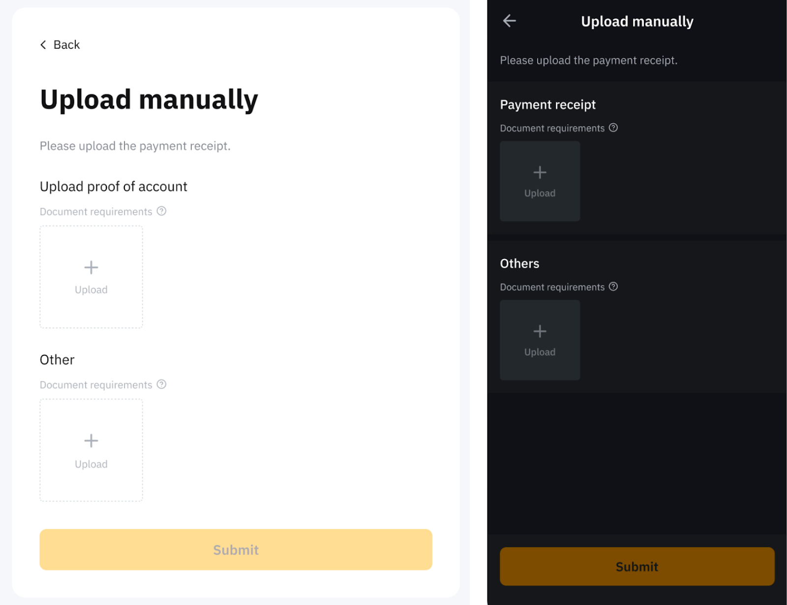Open Document requirements under Other, light panel
Screen dimensions: 787x605
pos(96,385)
